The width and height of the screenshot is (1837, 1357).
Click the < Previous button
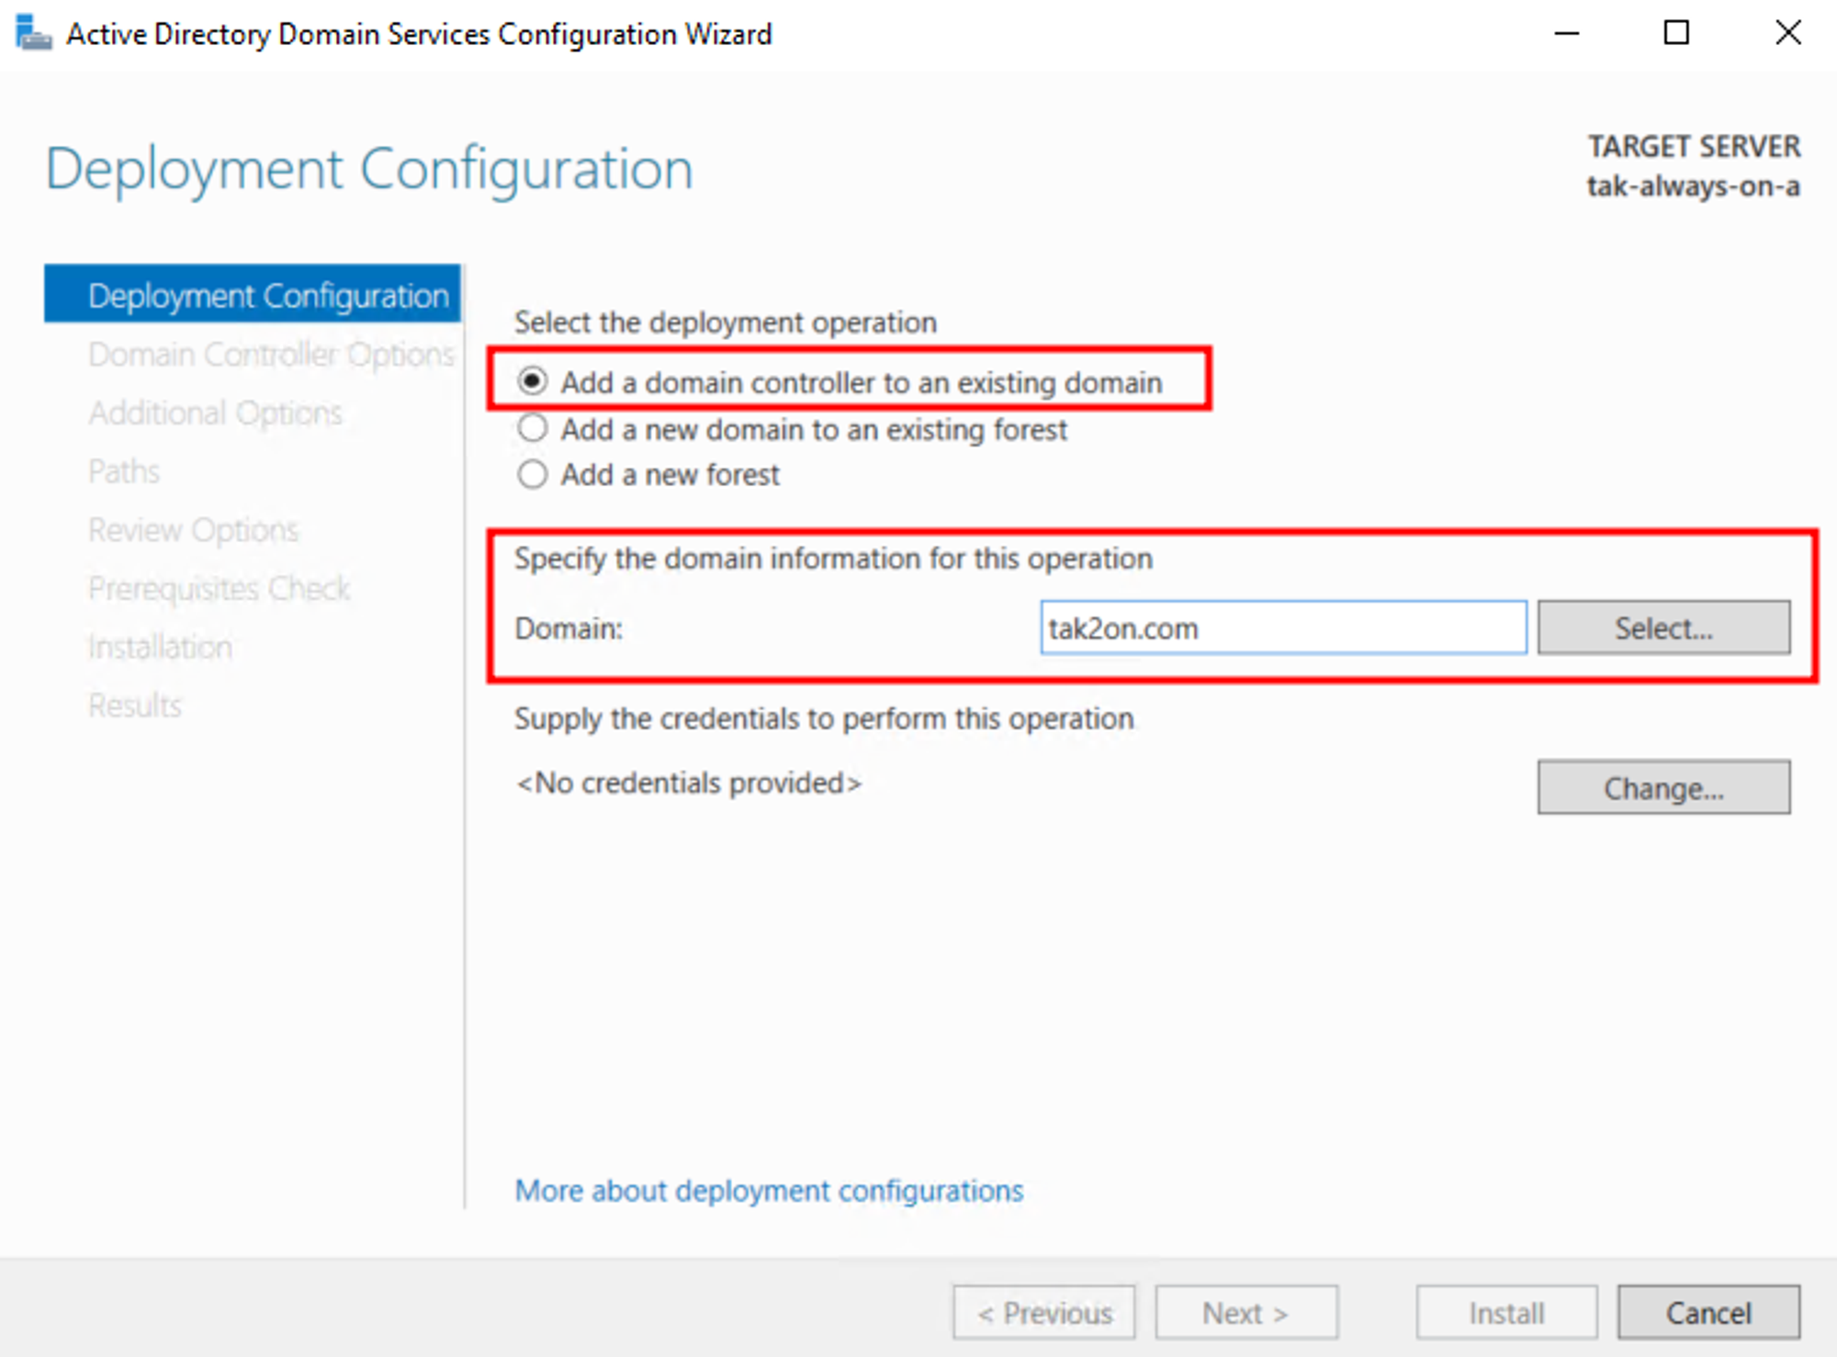[1044, 1313]
